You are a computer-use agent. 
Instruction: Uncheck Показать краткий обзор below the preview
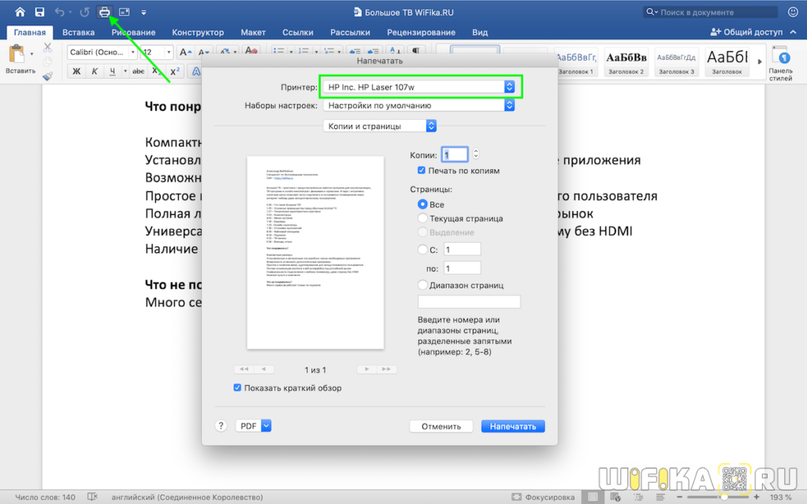(237, 387)
